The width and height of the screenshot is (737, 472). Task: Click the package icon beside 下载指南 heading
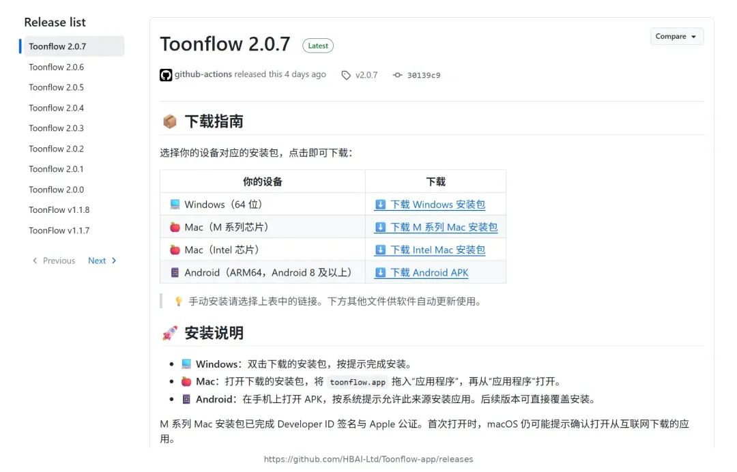170,121
